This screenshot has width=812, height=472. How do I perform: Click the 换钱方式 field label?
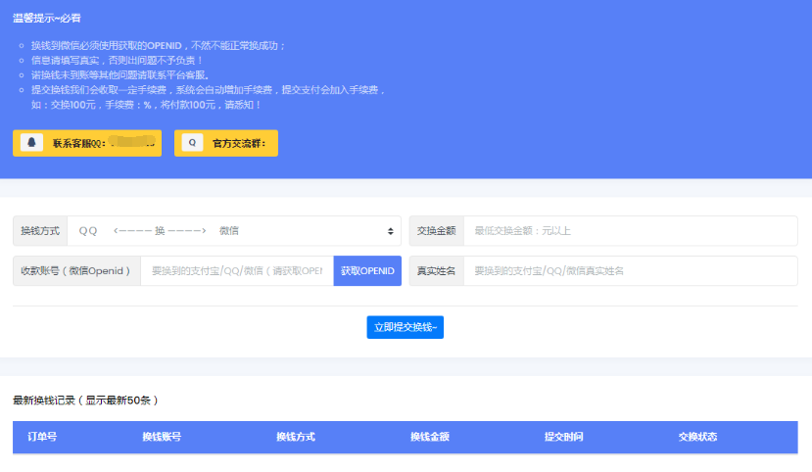pyautogui.click(x=40, y=231)
